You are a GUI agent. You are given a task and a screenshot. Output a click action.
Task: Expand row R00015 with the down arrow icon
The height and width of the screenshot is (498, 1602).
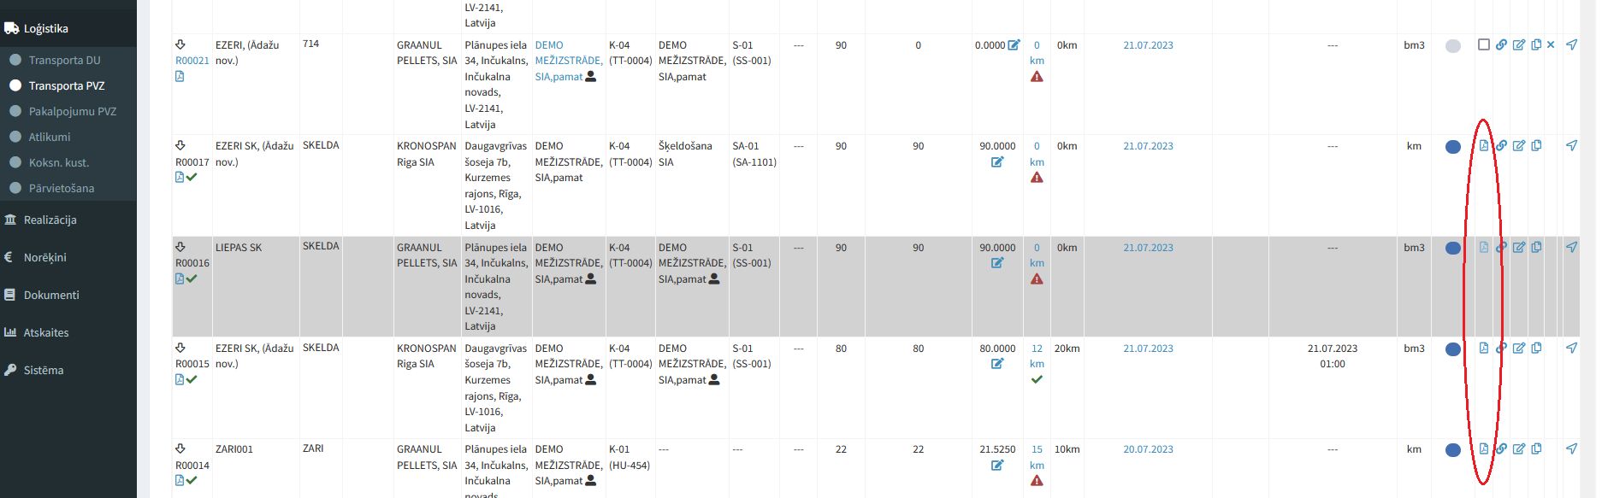tap(180, 348)
